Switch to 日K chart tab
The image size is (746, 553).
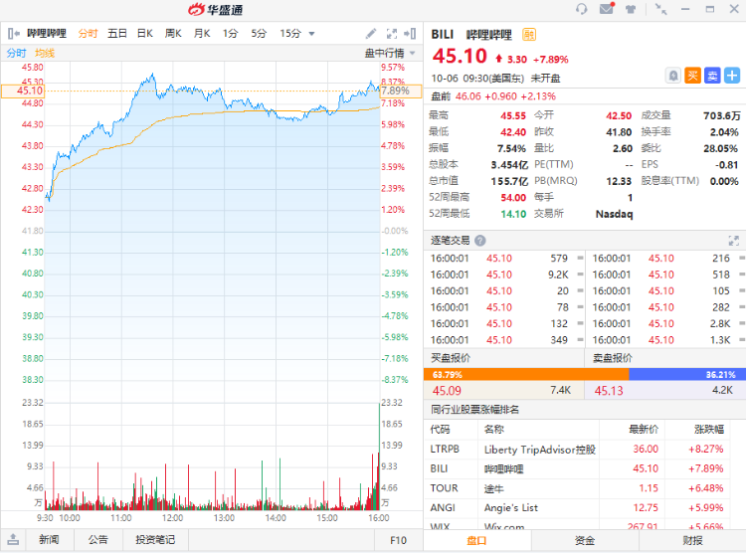pyautogui.click(x=145, y=33)
